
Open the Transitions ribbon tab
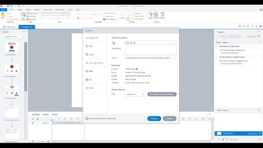tap(48, 10)
